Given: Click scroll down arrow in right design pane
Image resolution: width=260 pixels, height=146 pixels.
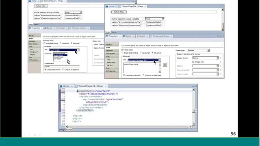Looking at the screenshot, I should pyautogui.click(x=223, y=29).
